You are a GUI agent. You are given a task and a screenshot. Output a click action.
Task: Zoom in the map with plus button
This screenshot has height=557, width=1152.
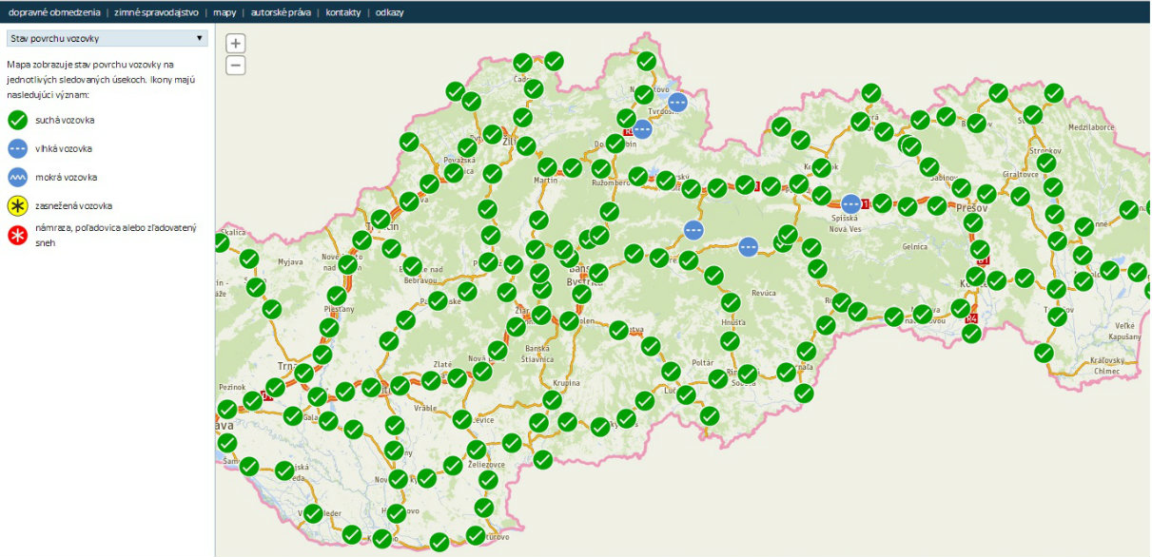click(236, 44)
